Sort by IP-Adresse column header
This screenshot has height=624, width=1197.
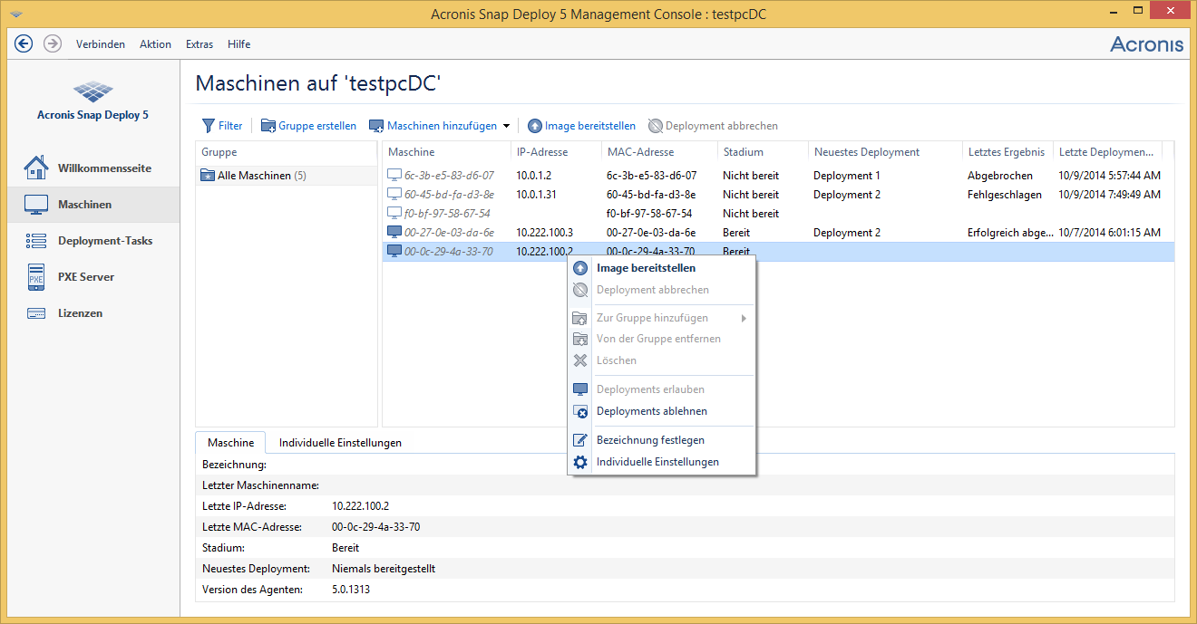coord(555,152)
